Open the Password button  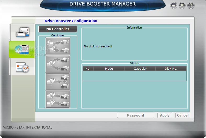click(136, 115)
